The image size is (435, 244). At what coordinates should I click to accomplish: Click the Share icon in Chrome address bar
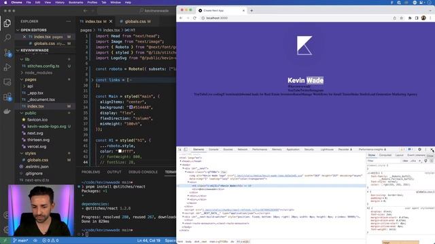(x=394, y=18)
